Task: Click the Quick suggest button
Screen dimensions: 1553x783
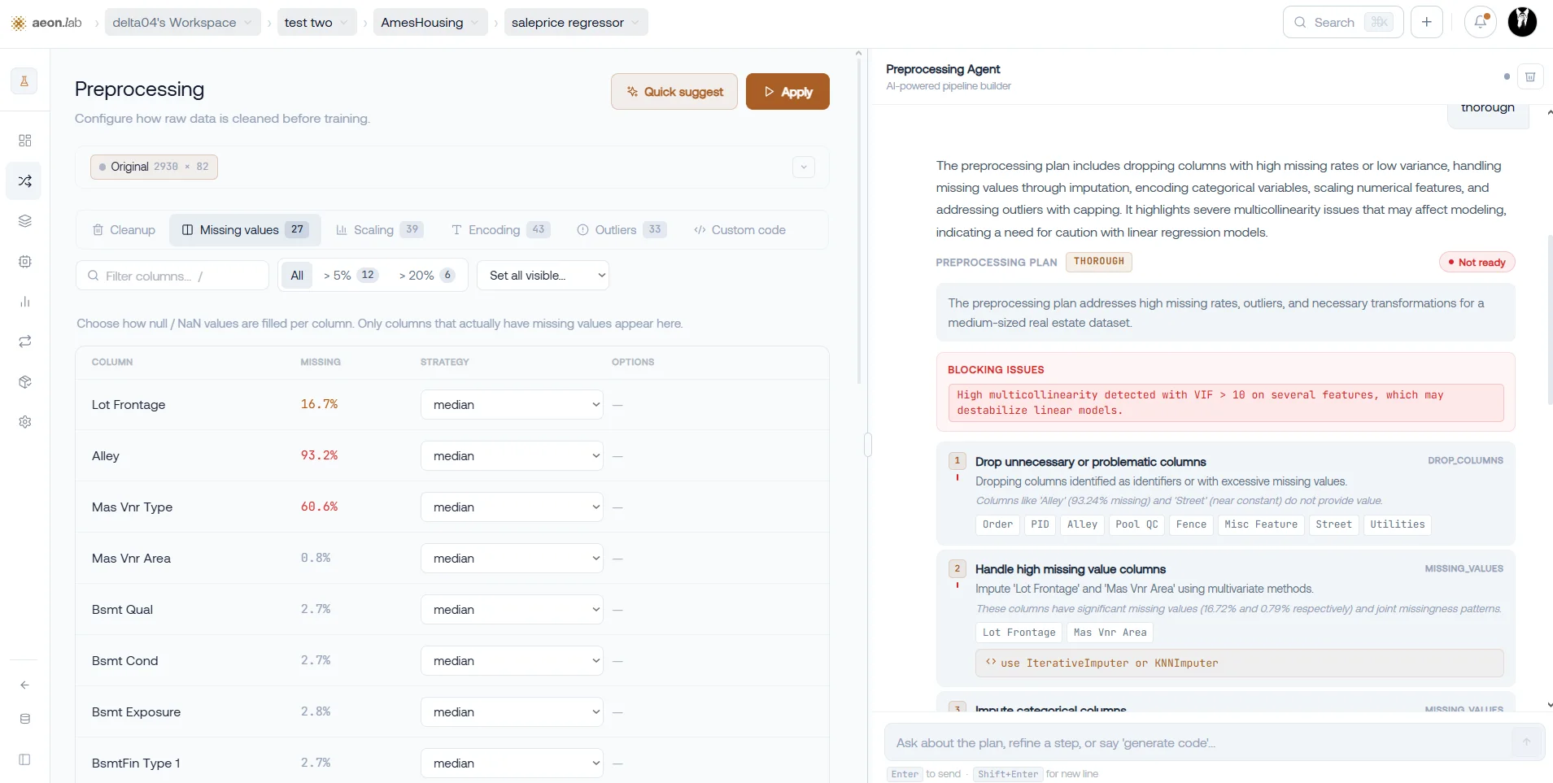Action: coord(674,92)
